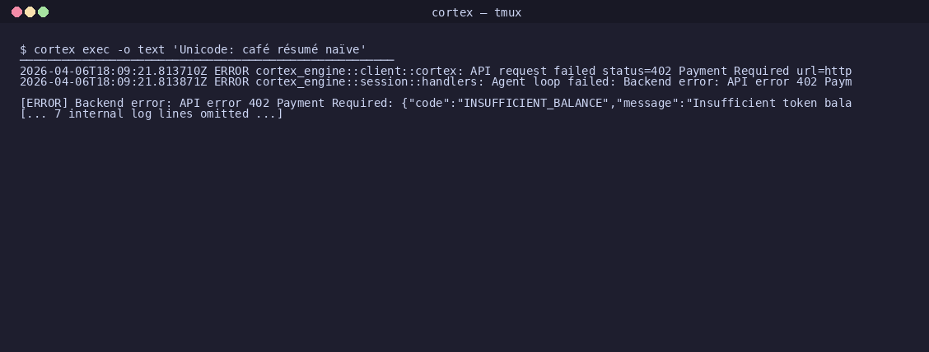Click the "INSUFFICIENT_BALANCE" code value

click(533, 103)
